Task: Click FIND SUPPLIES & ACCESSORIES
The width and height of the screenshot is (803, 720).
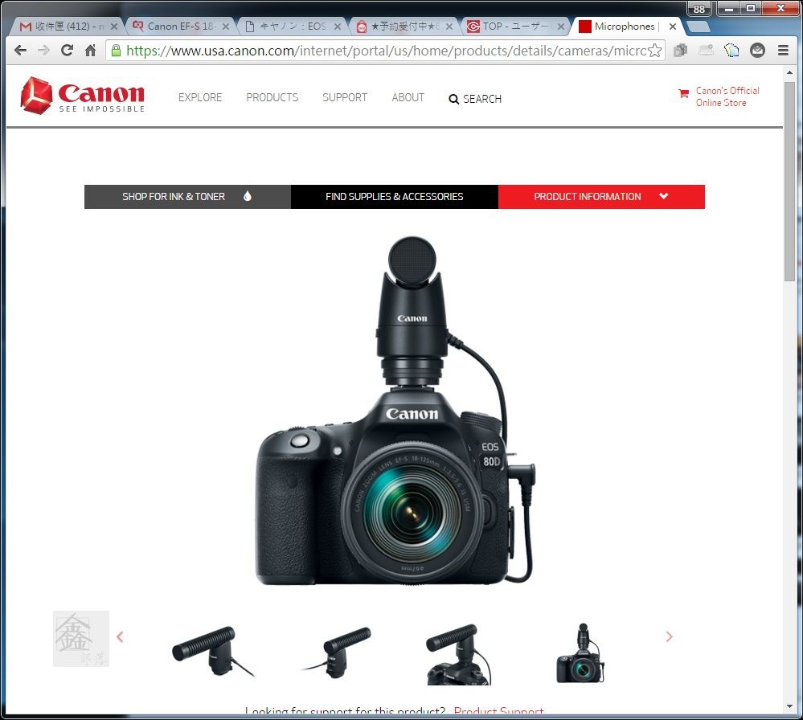Action: click(x=395, y=197)
